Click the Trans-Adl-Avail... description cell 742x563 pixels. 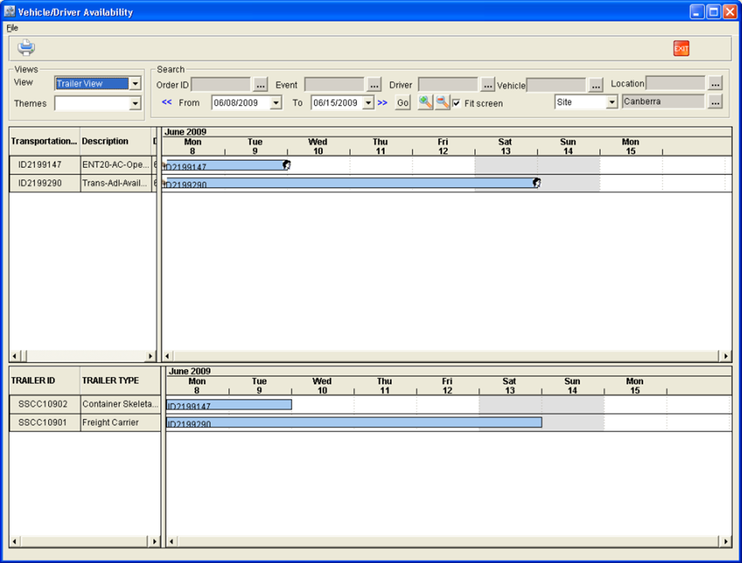point(116,183)
